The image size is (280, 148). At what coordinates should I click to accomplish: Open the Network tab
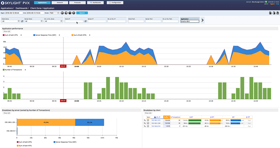pyautogui.click(x=60, y=3)
